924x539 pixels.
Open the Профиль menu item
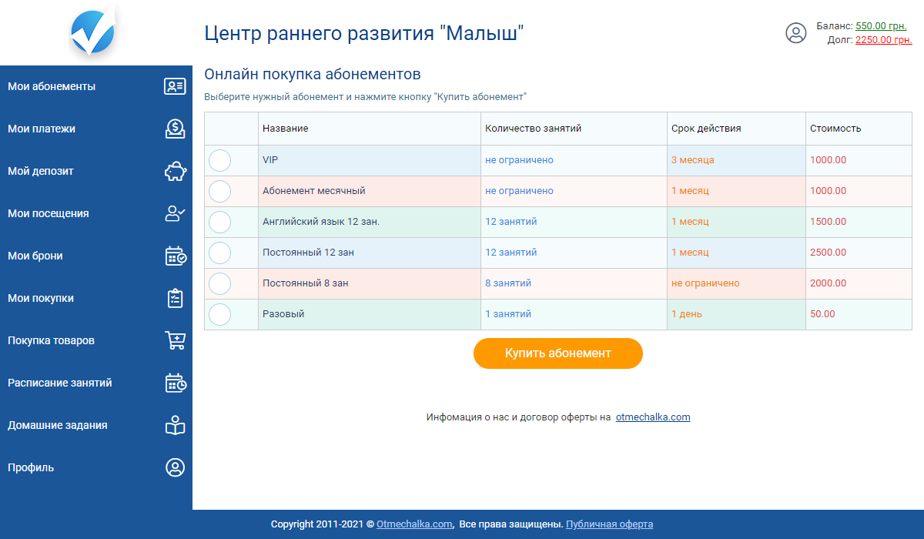tap(31, 467)
